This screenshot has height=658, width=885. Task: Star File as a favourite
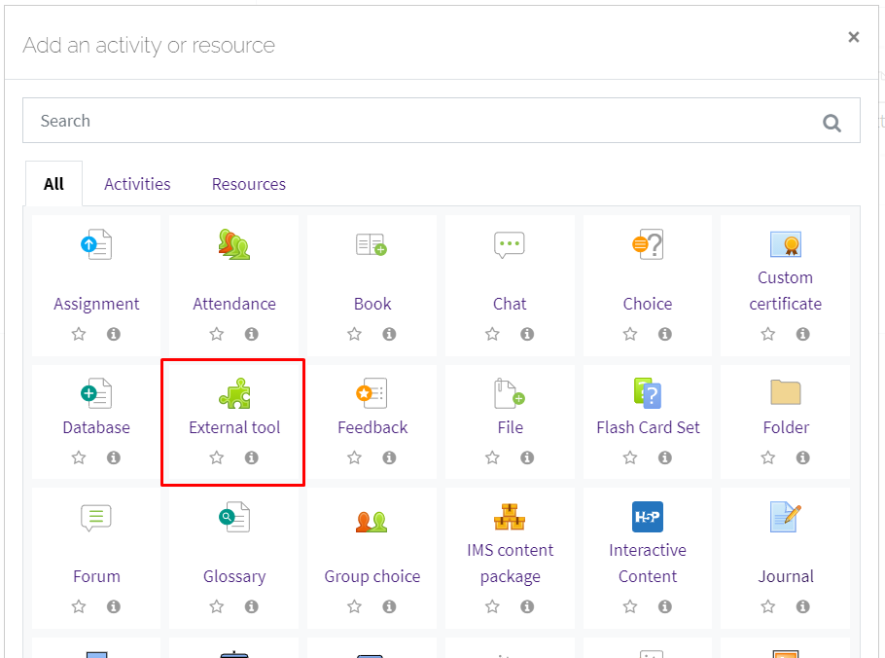coord(492,457)
